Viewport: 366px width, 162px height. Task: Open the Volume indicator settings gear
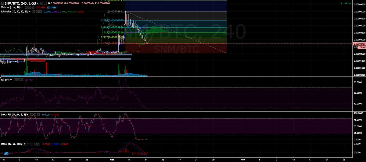30,7
